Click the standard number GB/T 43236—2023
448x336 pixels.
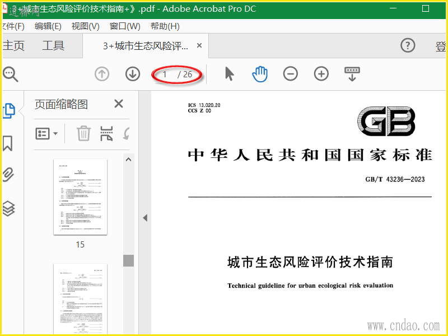(x=395, y=179)
